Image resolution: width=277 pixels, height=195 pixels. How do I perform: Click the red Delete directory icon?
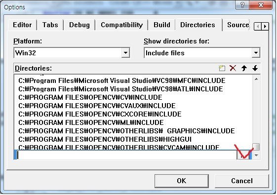click(x=233, y=68)
